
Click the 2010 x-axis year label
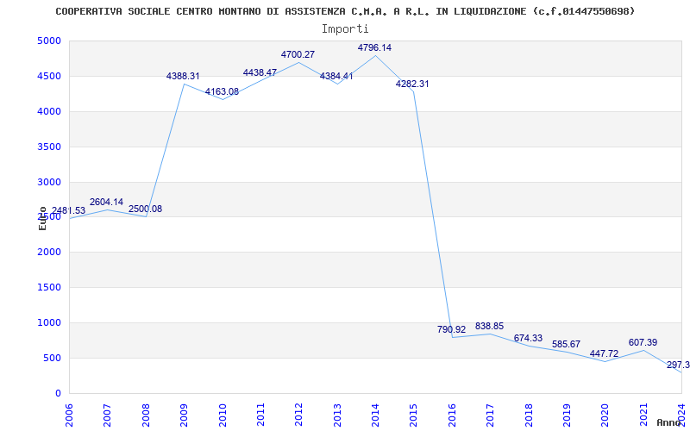pos(223,415)
